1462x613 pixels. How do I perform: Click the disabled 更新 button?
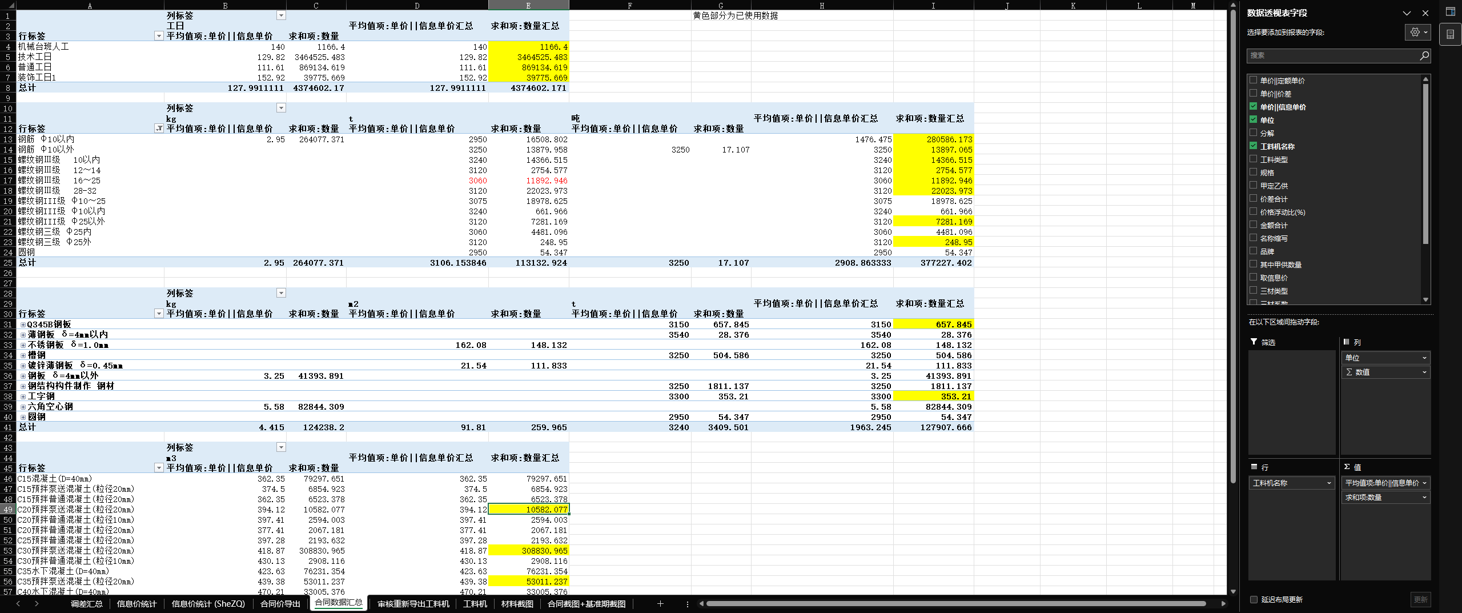1421,599
